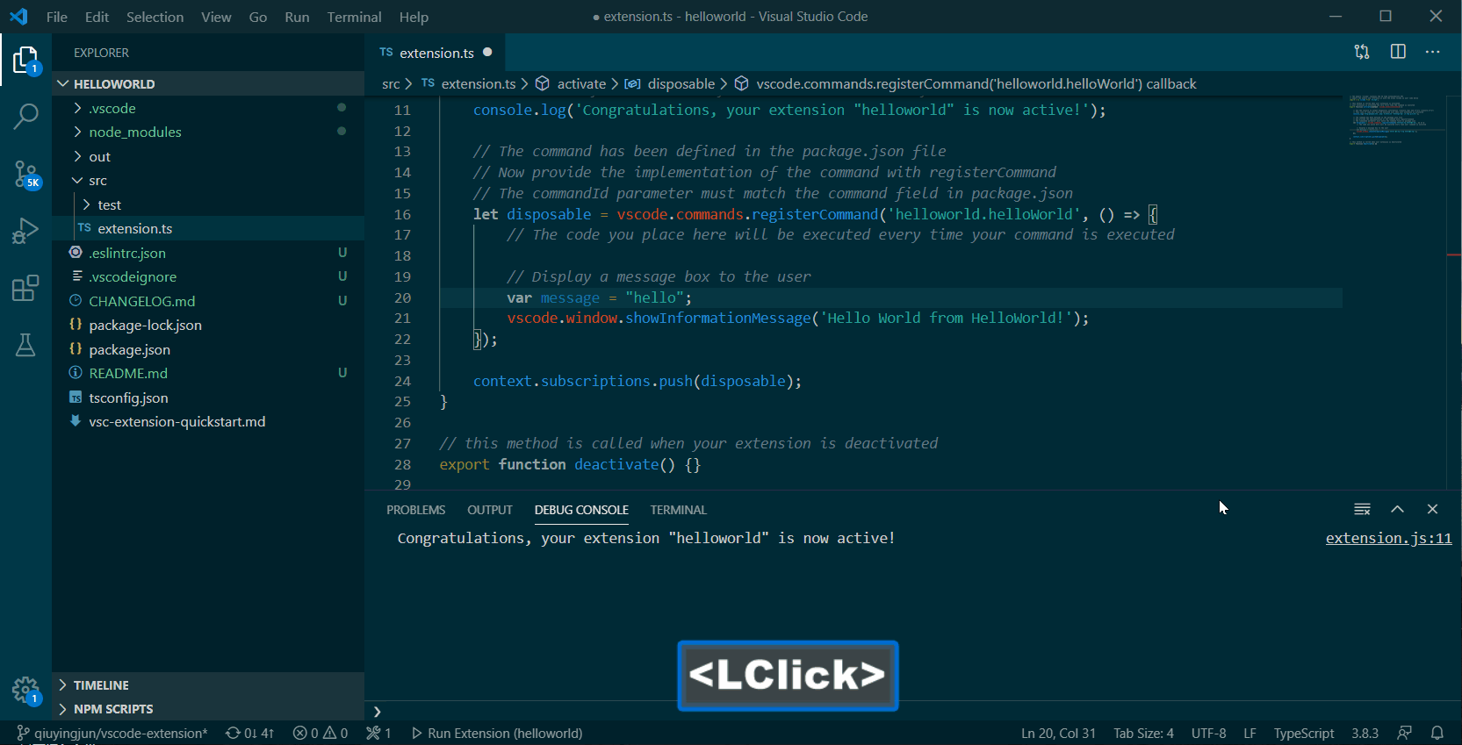Open vsc-extension-quickstart.md file
1462x745 pixels.
(x=208, y=421)
